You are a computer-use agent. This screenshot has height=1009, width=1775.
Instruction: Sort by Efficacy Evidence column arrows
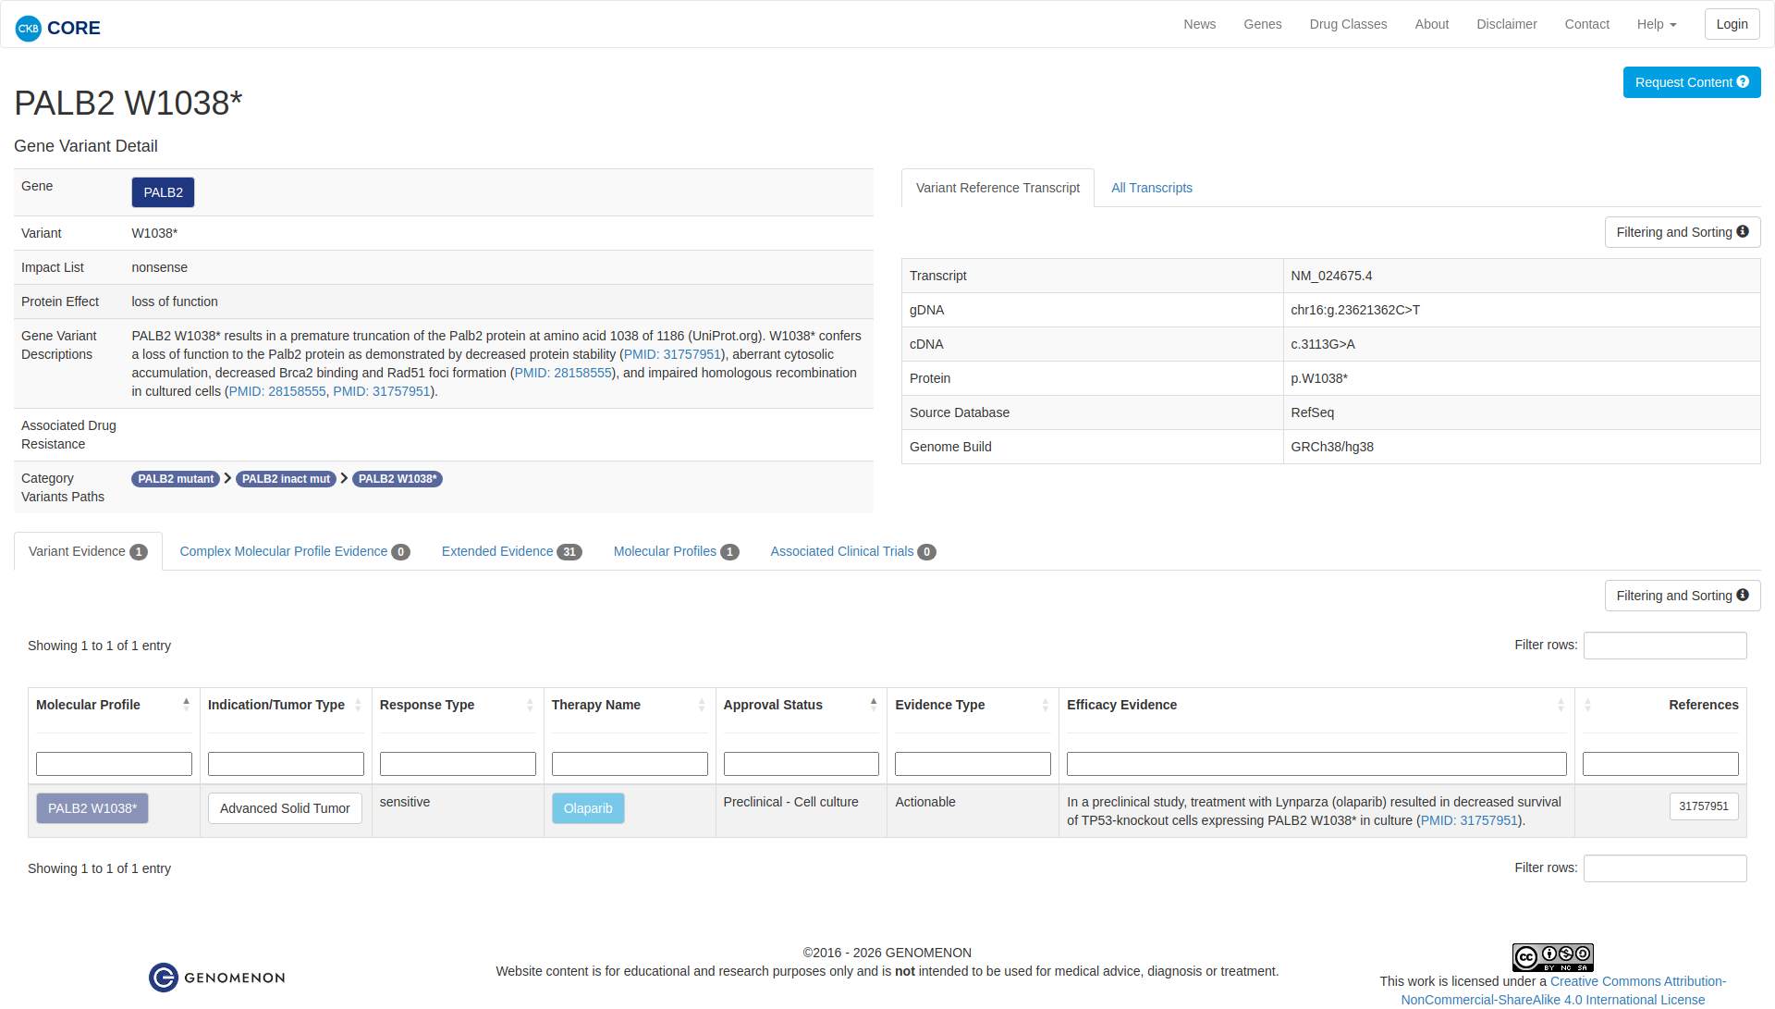point(1561,705)
